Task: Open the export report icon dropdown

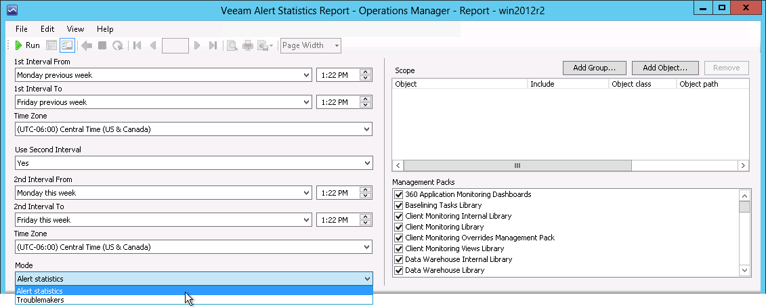Action: coord(265,45)
